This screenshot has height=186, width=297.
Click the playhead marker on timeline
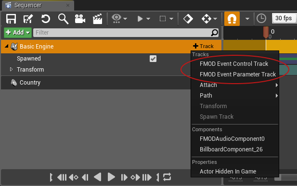point(266,32)
